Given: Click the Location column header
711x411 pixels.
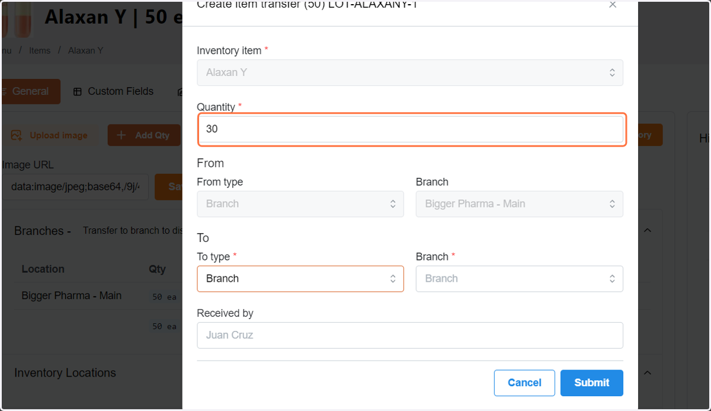Looking at the screenshot, I should click(x=43, y=269).
